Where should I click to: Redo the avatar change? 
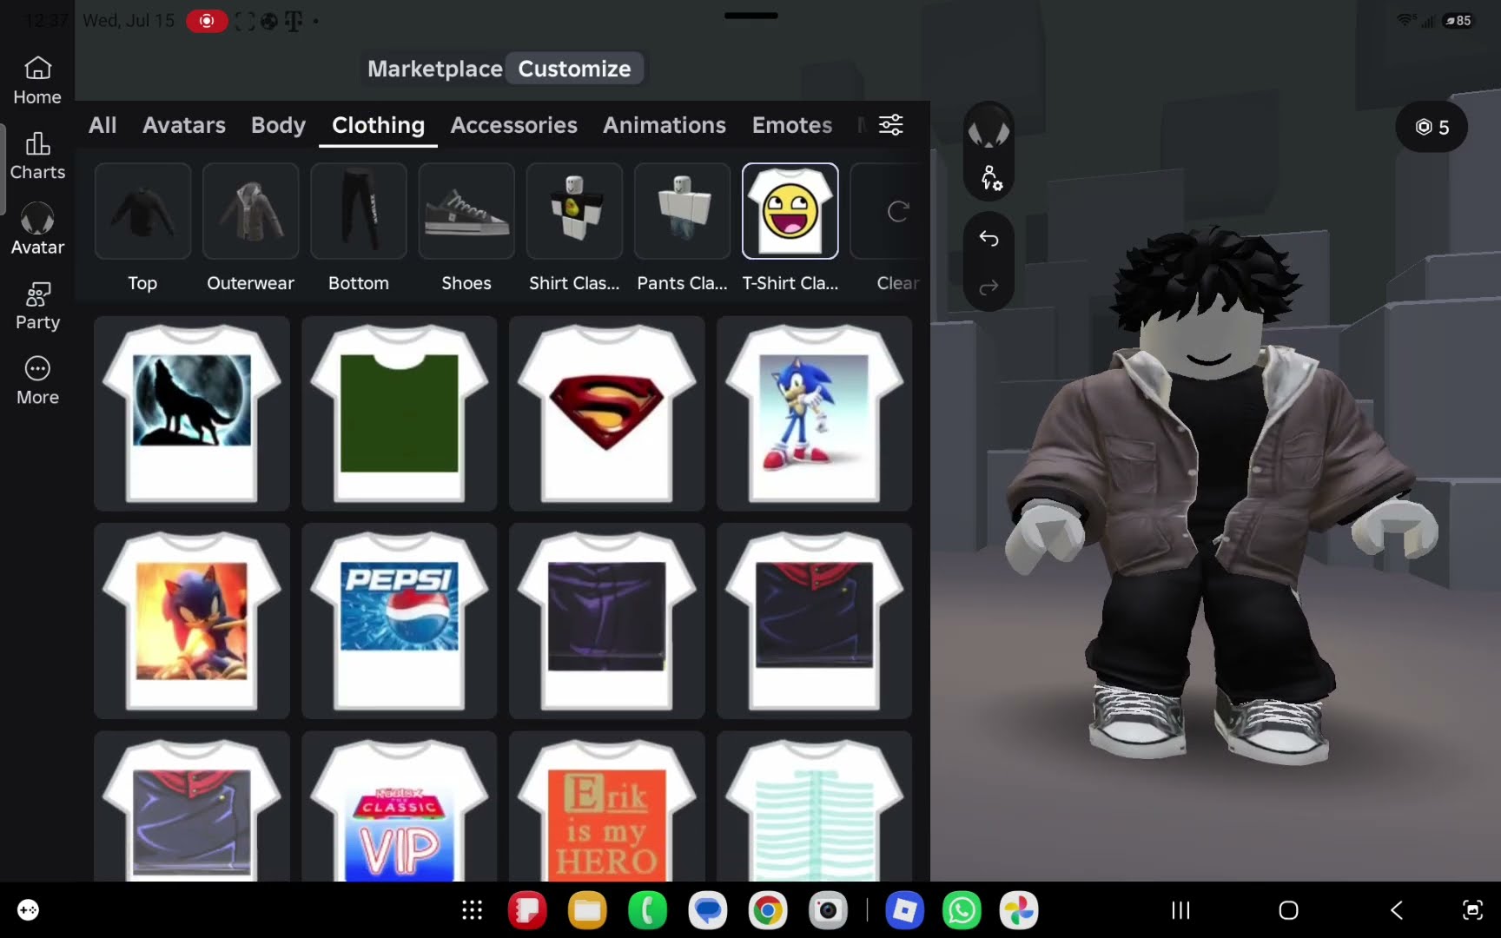pos(989,287)
